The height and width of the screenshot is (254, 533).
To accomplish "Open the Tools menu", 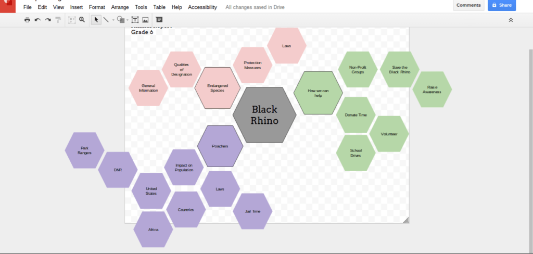I will (141, 7).
